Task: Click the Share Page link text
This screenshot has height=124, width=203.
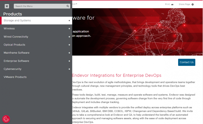Action: coord(184,4)
